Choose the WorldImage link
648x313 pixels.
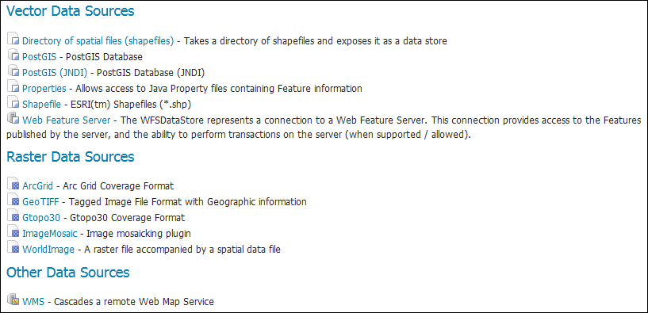(x=48, y=250)
